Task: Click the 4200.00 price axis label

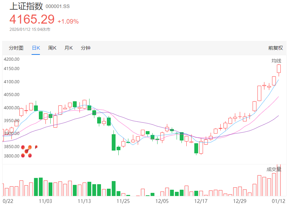Action: tap(11, 59)
